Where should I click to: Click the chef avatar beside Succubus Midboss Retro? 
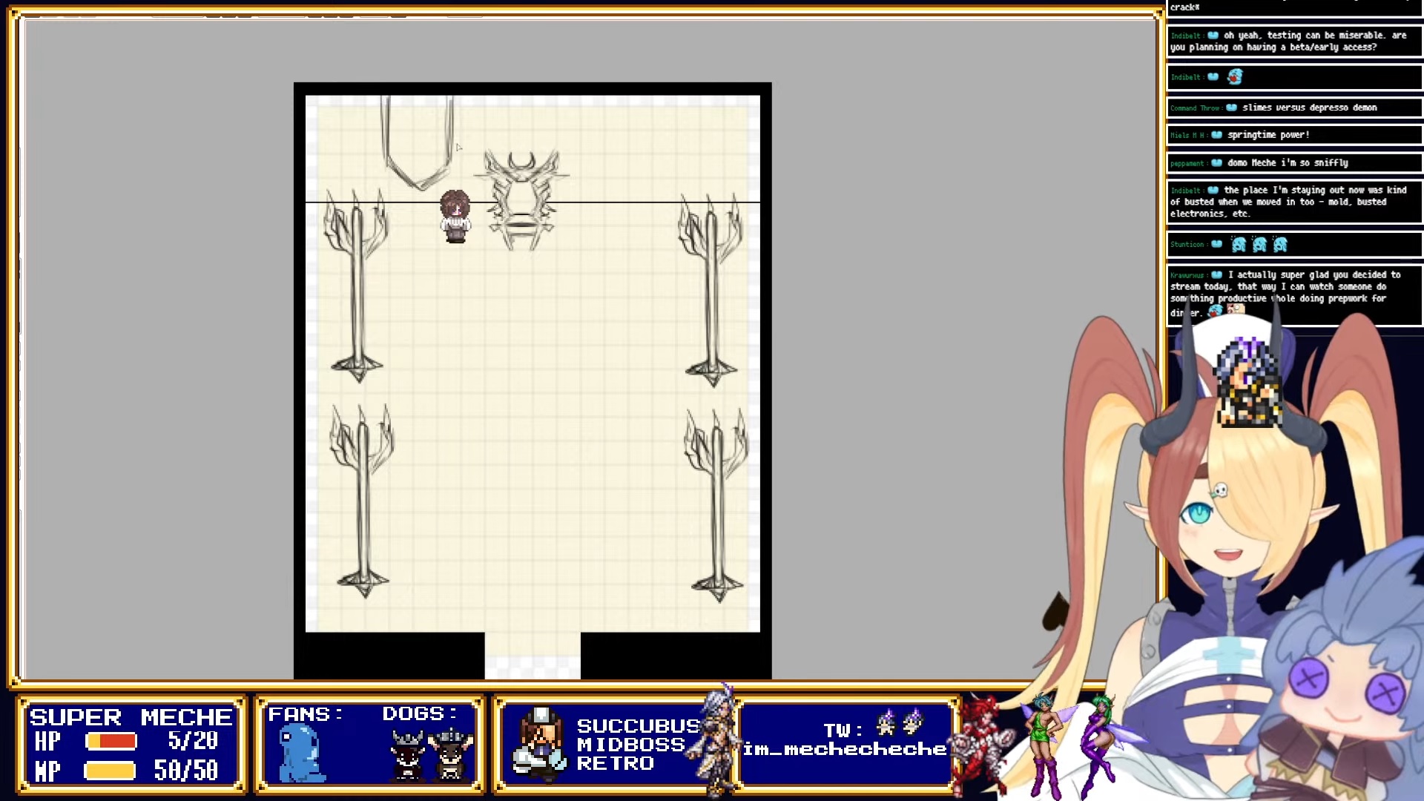point(539,745)
